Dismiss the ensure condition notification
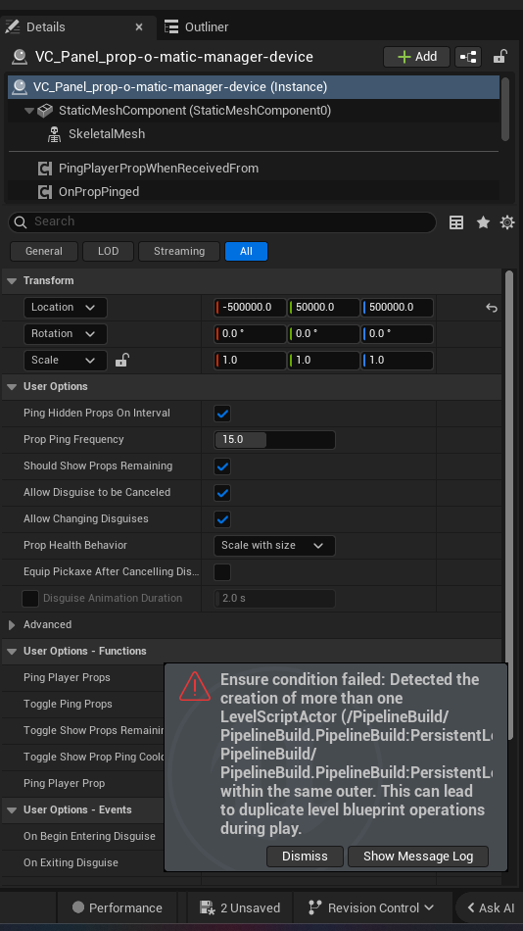 (305, 857)
